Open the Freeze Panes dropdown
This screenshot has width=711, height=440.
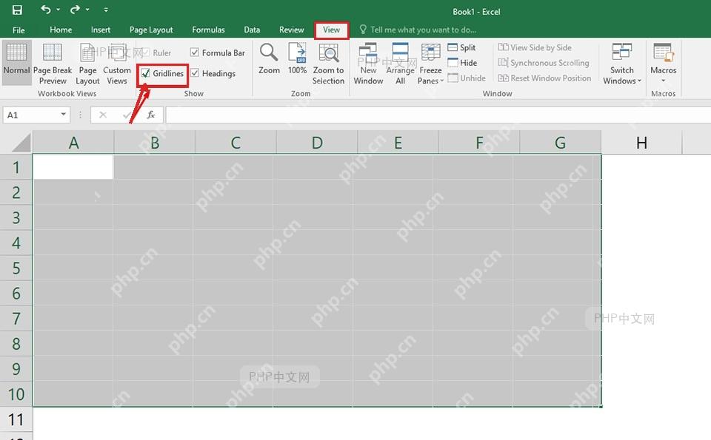pyautogui.click(x=430, y=64)
